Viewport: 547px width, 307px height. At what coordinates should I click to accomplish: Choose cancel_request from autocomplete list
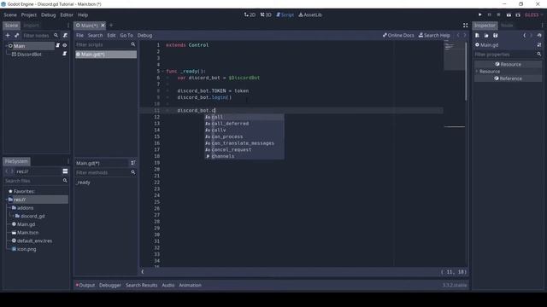point(244,150)
